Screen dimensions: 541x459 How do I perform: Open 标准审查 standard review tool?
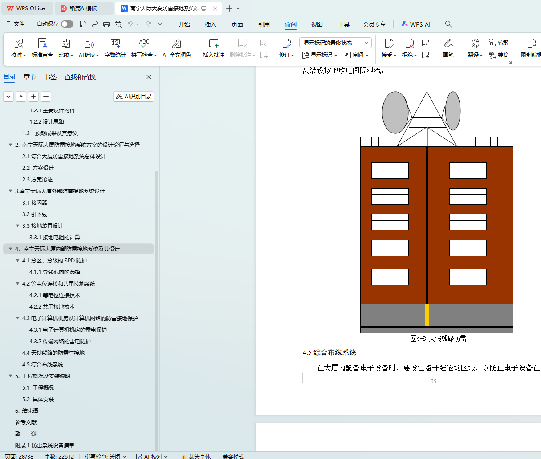coord(42,44)
